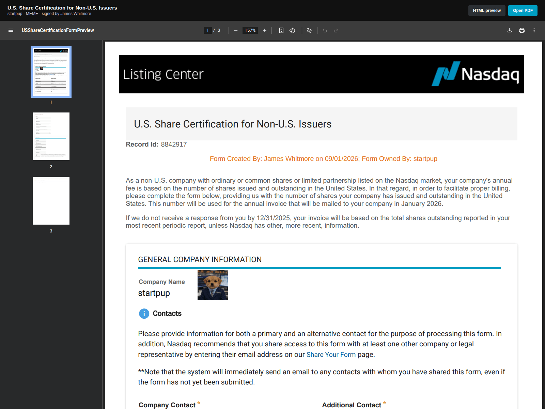Open the Share Your Form link

pos(331,354)
